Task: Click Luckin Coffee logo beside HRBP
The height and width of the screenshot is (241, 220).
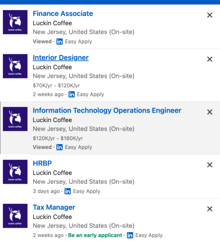Action: [x=15, y=172]
